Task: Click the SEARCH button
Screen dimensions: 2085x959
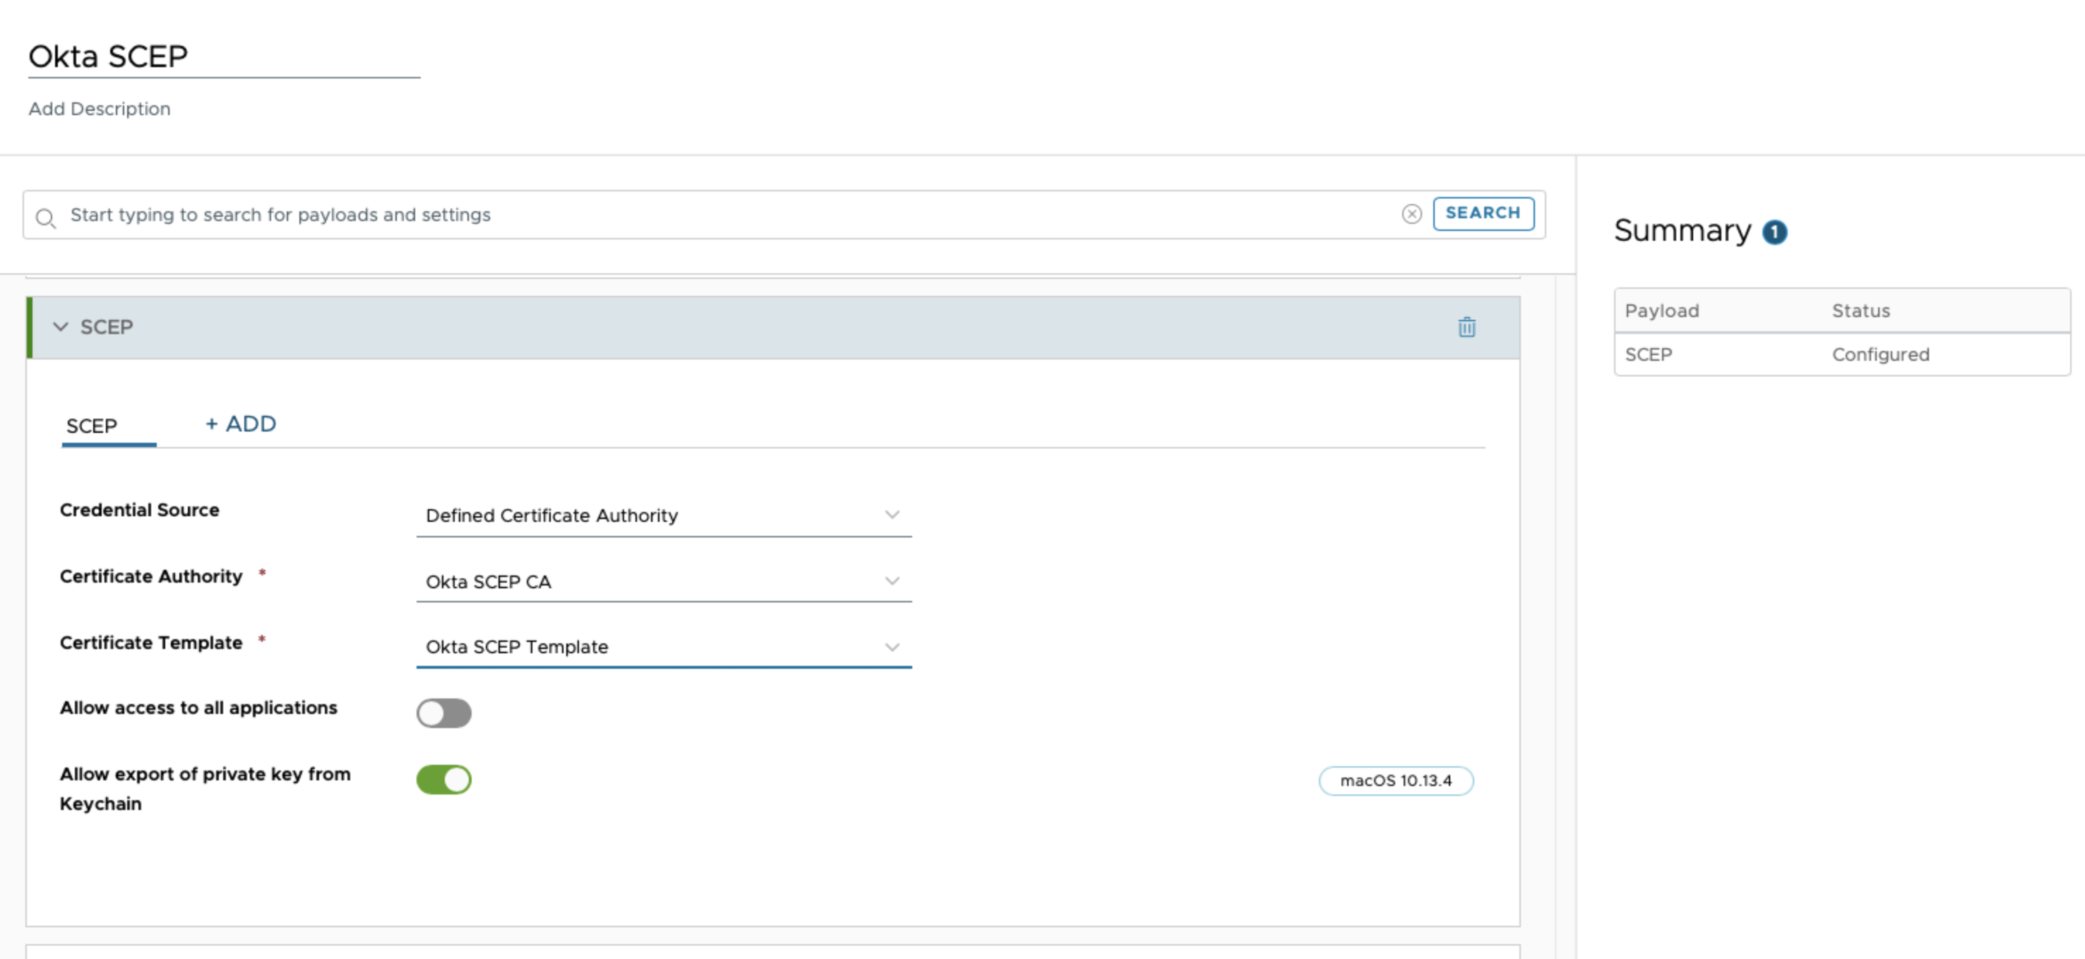Action: click(x=1483, y=214)
